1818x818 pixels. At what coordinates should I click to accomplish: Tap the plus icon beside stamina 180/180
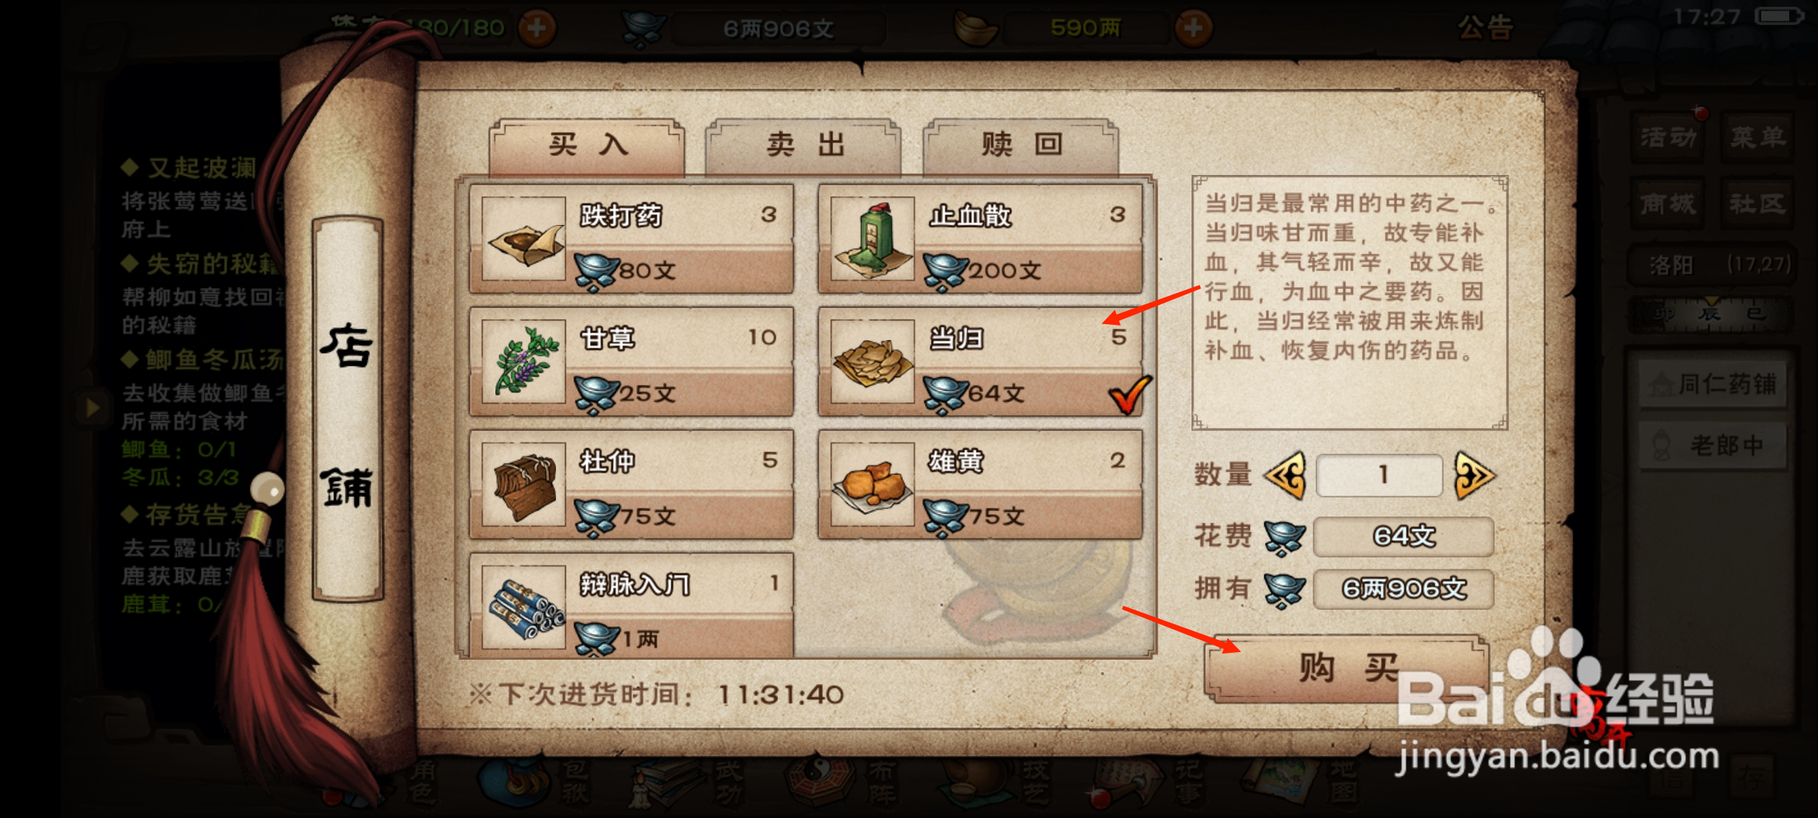tap(536, 28)
